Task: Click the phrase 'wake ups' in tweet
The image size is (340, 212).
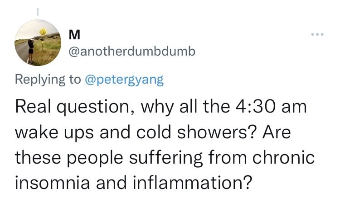Action: coord(54,133)
